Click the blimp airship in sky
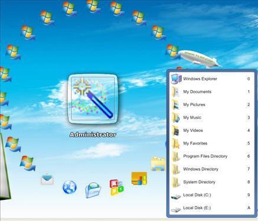258x221 pixels. pos(200,58)
